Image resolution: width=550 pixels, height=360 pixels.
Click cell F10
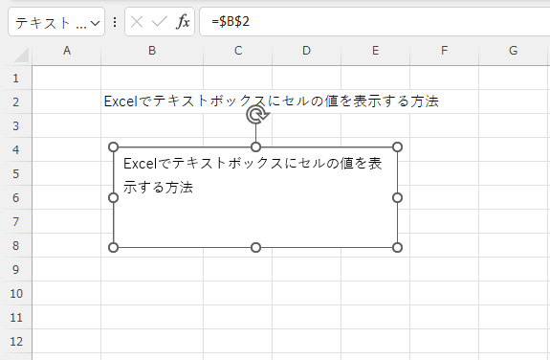[444, 293]
